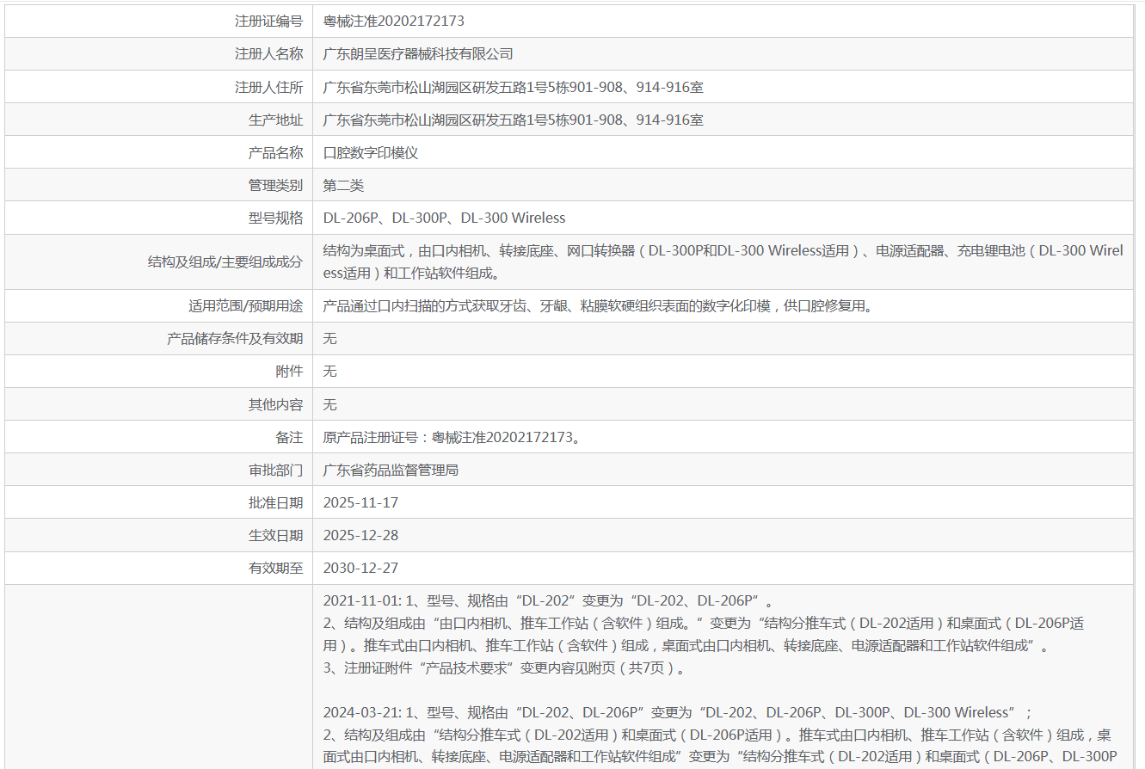Click the 批准日期 label
The height and width of the screenshot is (769, 1145).
click(x=275, y=502)
